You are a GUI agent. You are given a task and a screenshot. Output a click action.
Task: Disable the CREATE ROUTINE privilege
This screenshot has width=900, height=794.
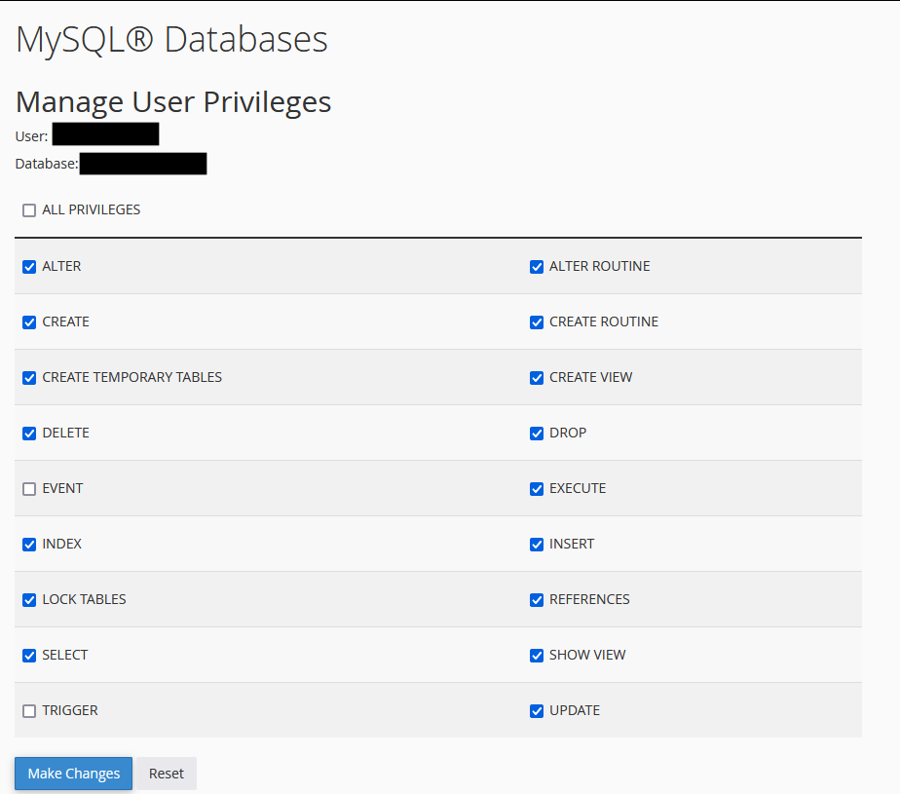537,322
